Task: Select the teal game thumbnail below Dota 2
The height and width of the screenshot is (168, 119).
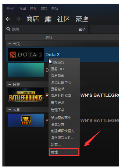Action: point(26,70)
